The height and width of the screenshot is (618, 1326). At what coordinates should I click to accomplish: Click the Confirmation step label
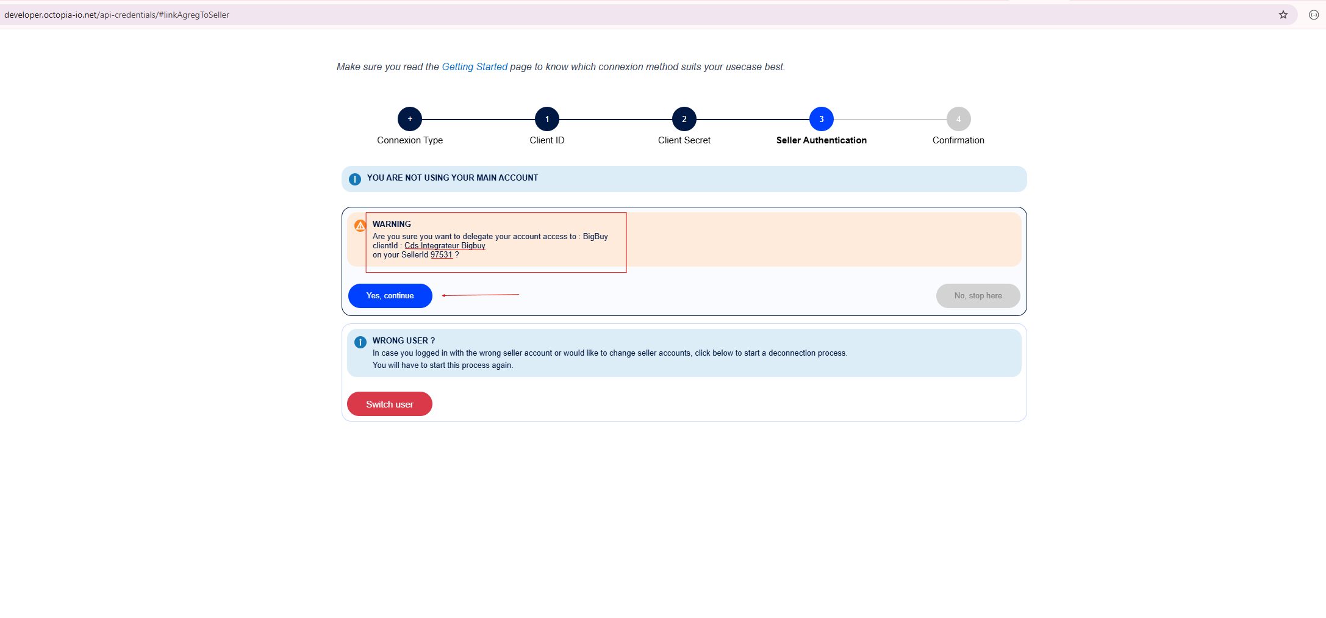pyautogui.click(x=958, y=140)
